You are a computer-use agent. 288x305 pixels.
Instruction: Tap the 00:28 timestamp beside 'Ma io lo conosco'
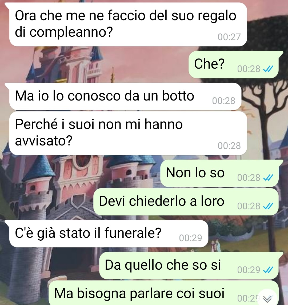click(224, 101)
